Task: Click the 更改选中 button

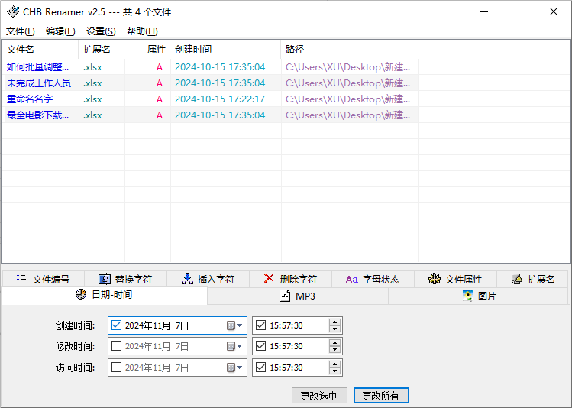Action: (319, 396)
